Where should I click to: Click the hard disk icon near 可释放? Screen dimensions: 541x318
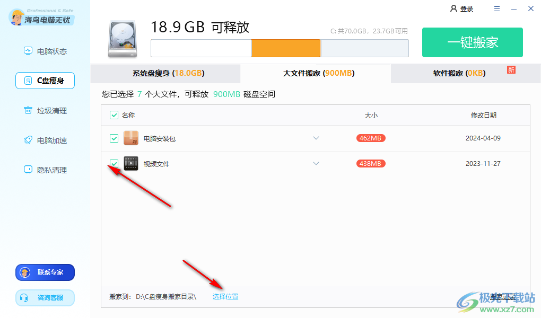(121, 38)
